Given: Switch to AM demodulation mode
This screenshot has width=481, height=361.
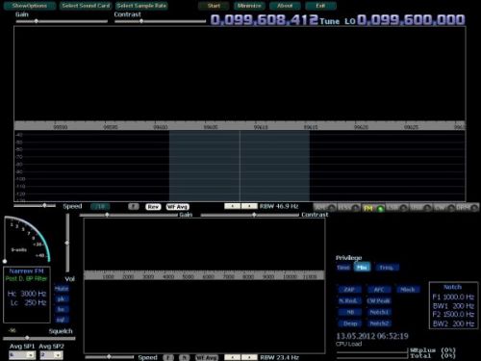Looking at the screenshot, I should pos(325,208).
